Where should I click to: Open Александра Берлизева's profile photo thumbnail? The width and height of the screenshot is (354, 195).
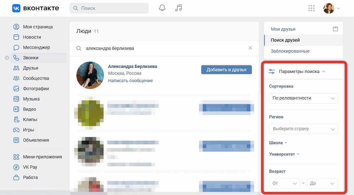tap(90, 75)
